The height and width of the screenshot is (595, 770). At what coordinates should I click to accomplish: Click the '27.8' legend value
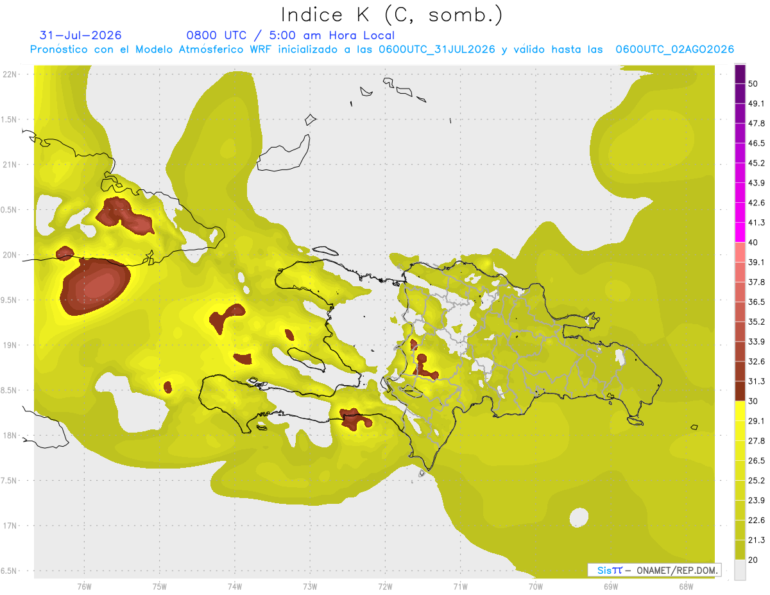click(x=756, y=441)
